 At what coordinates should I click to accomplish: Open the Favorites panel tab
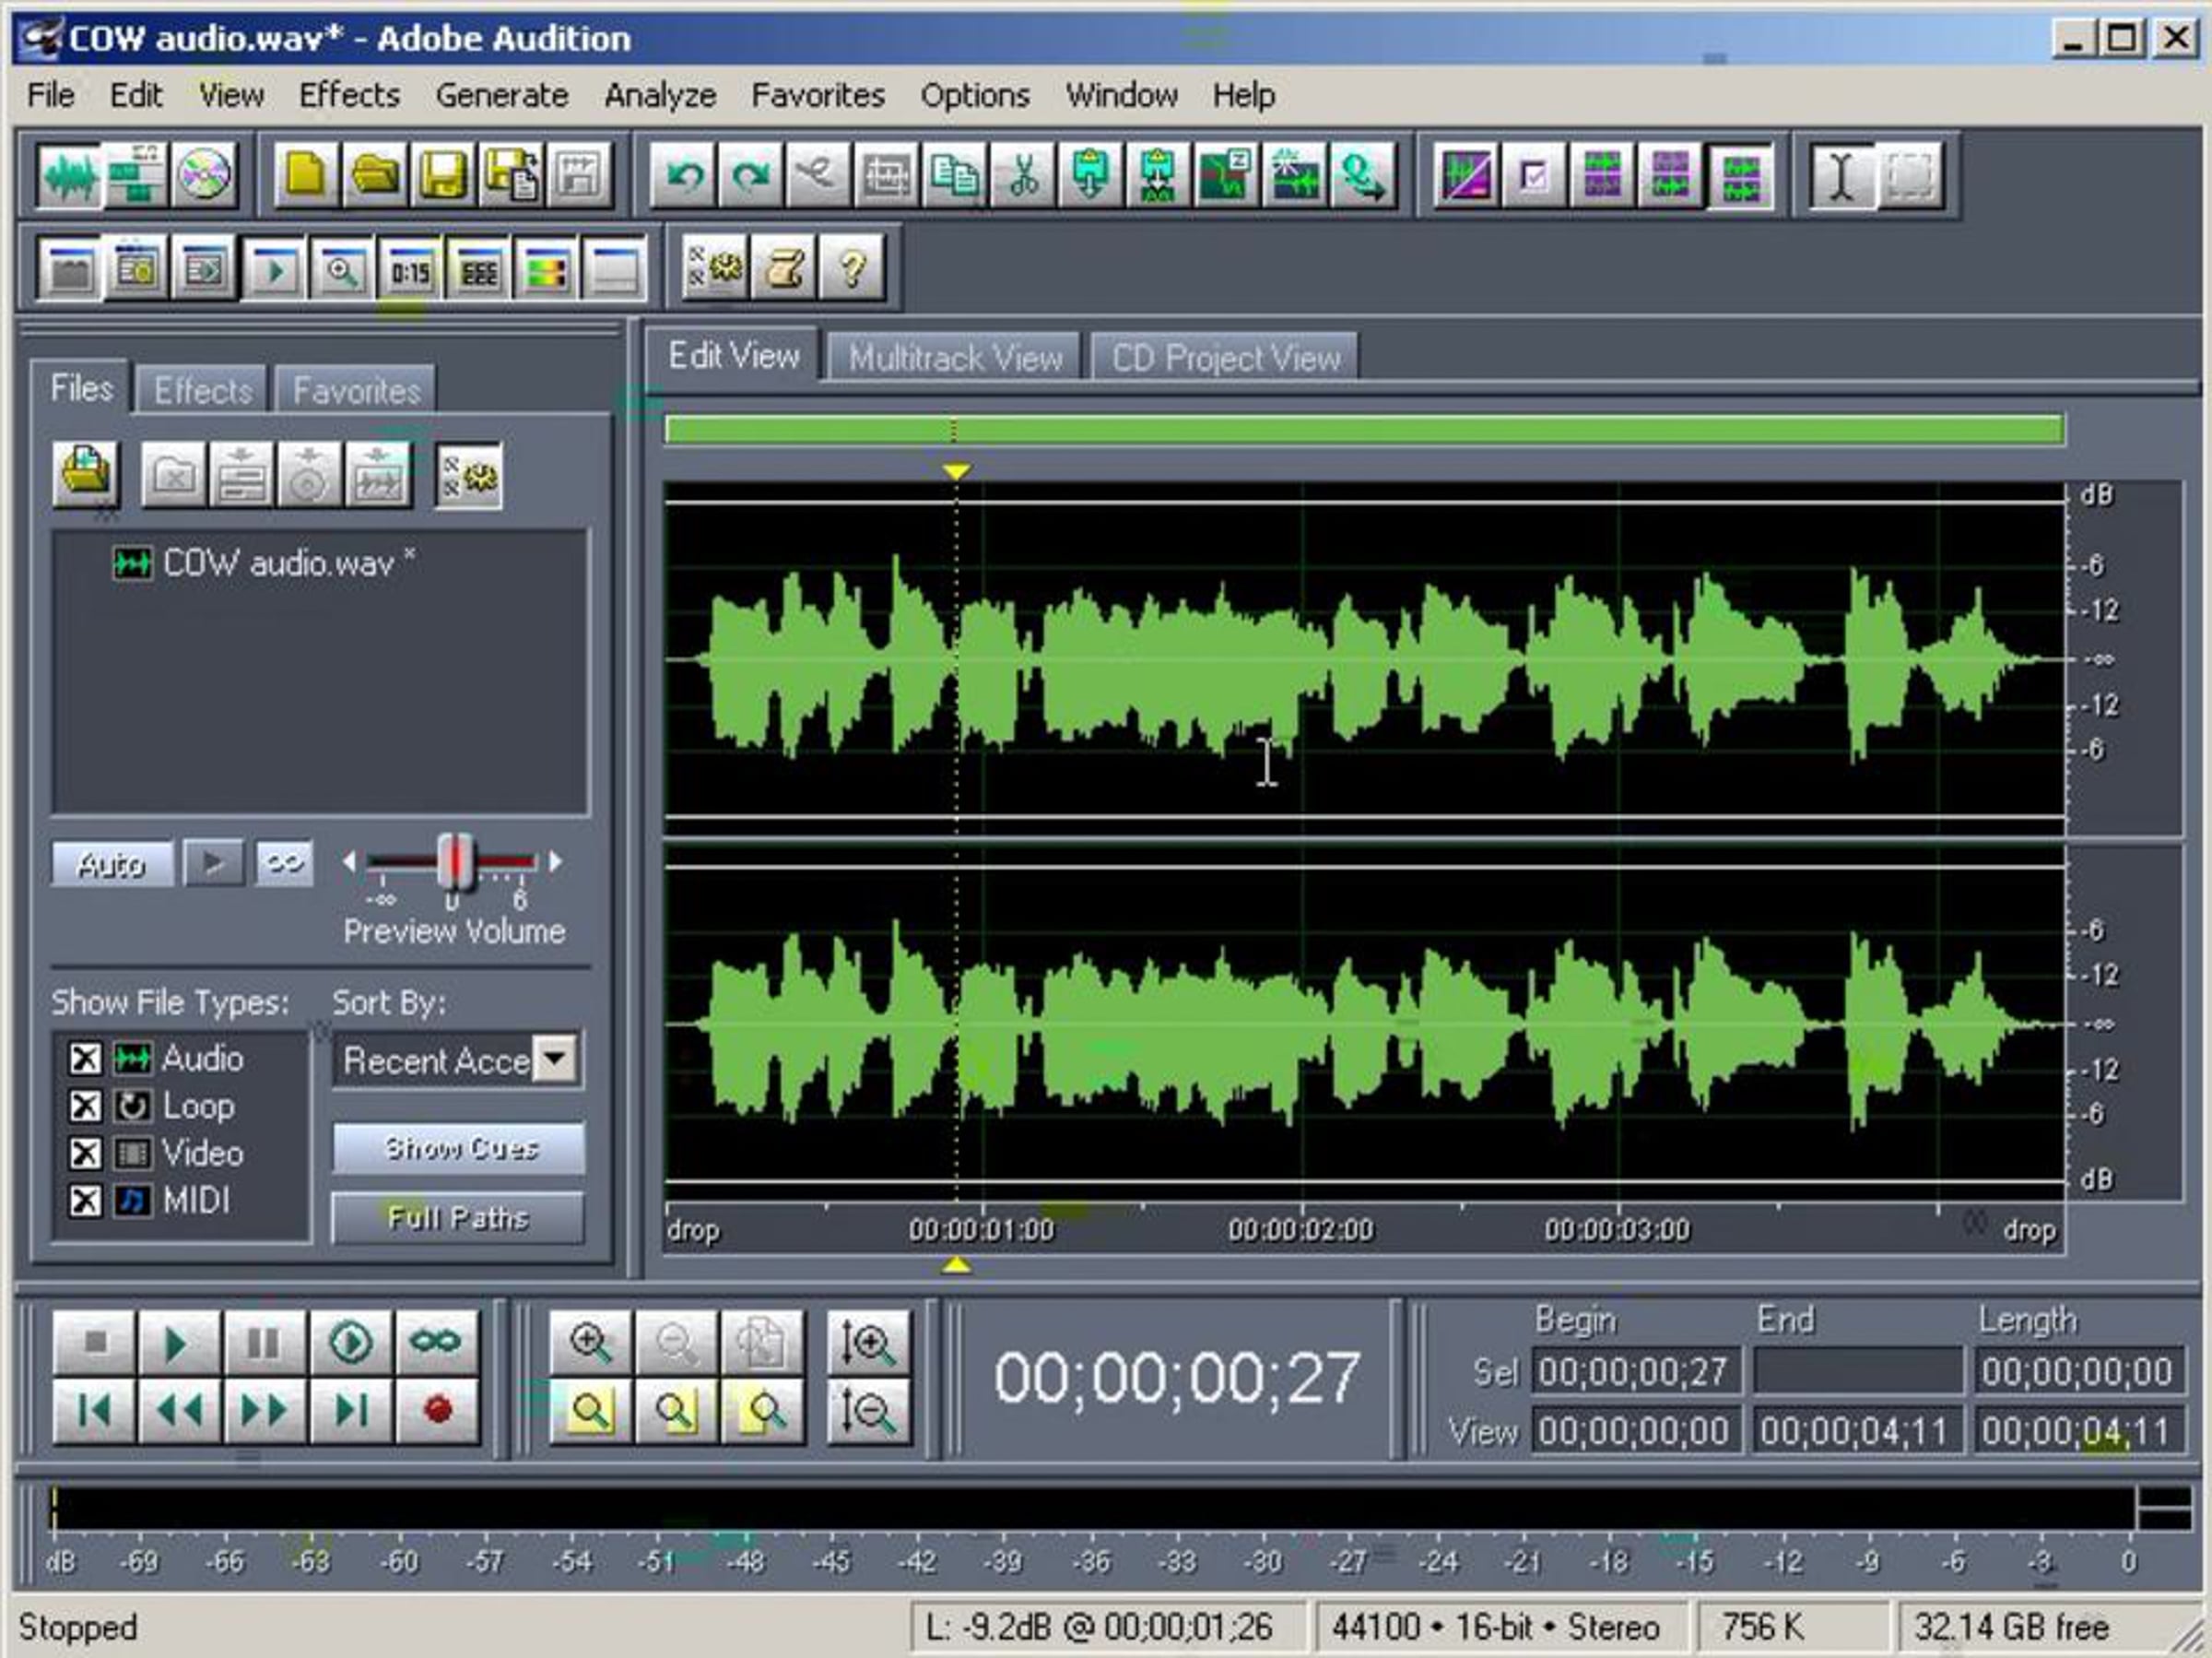point(356,390)
